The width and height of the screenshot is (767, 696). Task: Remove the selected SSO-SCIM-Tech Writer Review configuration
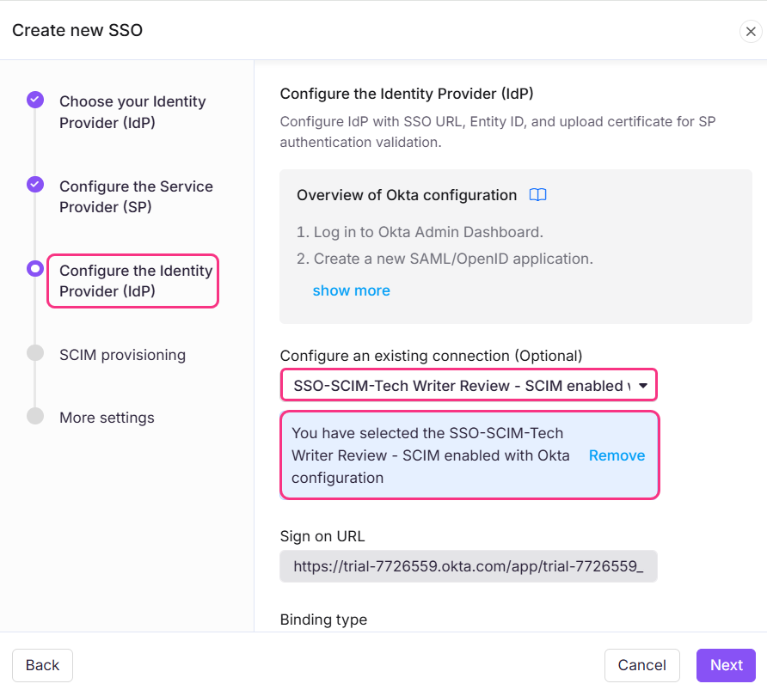tap(617, 455)
